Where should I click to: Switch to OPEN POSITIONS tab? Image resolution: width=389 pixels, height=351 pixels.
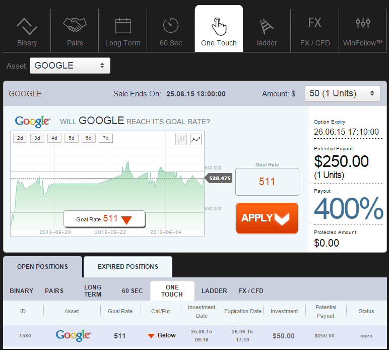coord(42,267)
